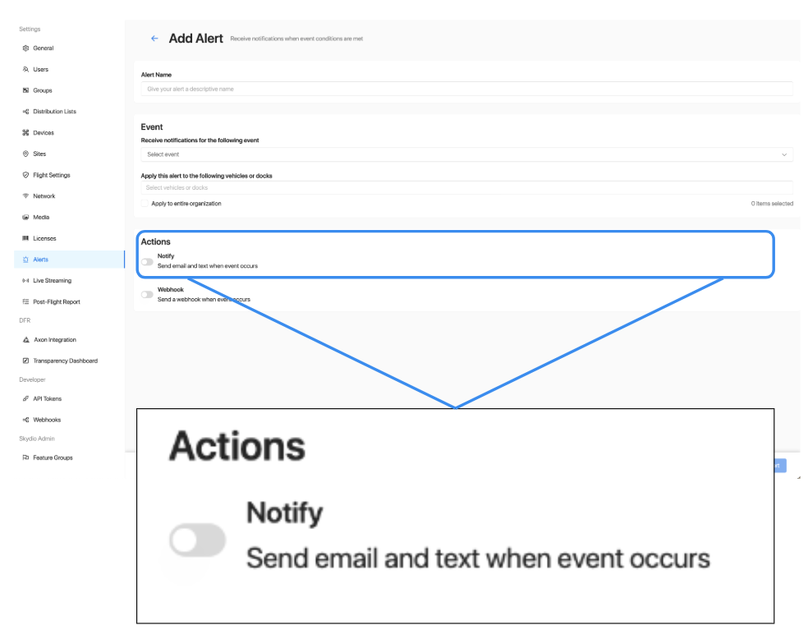Viewport: 808px width, 639px height.
Task: Click the General settings gear icon
Action: pos(25,48)
